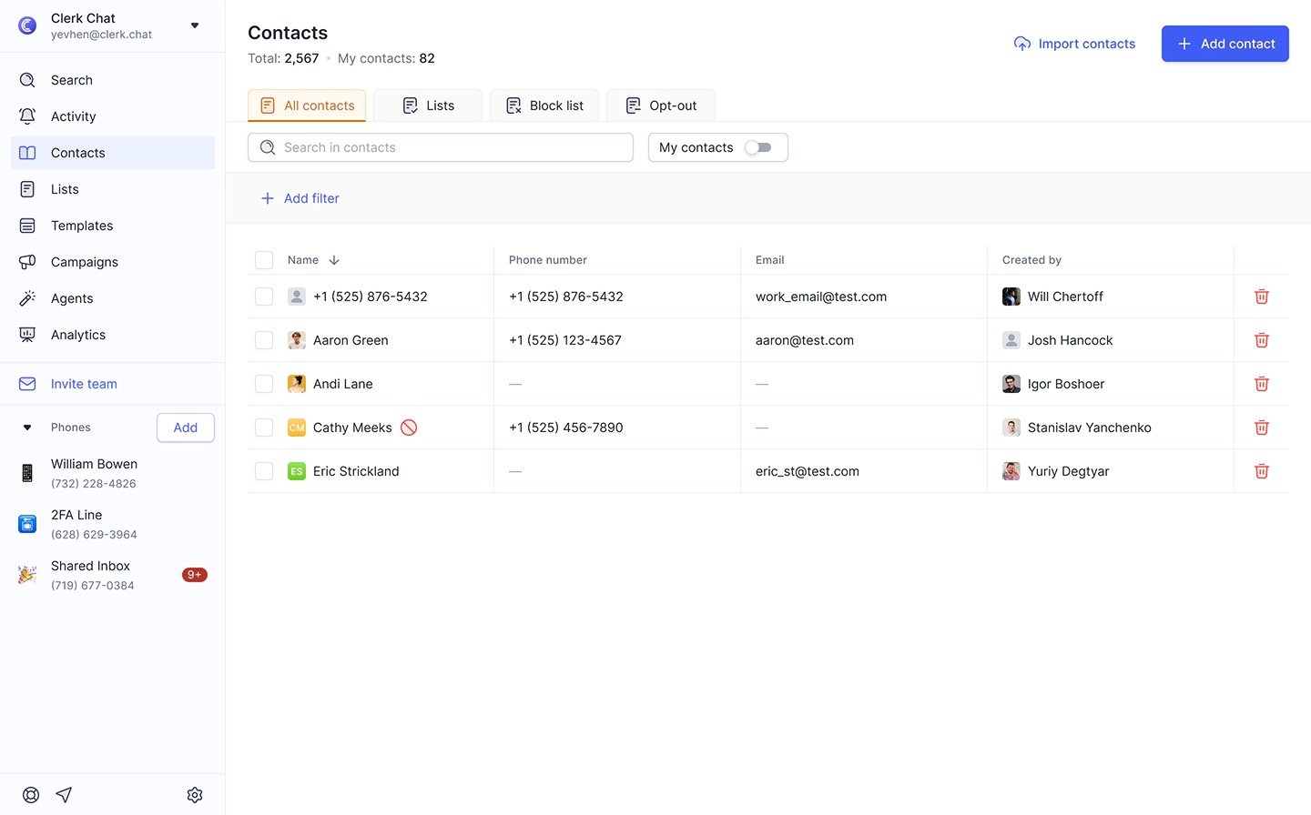Toggle the My contacts switch
The image size is (1311, 815).
757,147
